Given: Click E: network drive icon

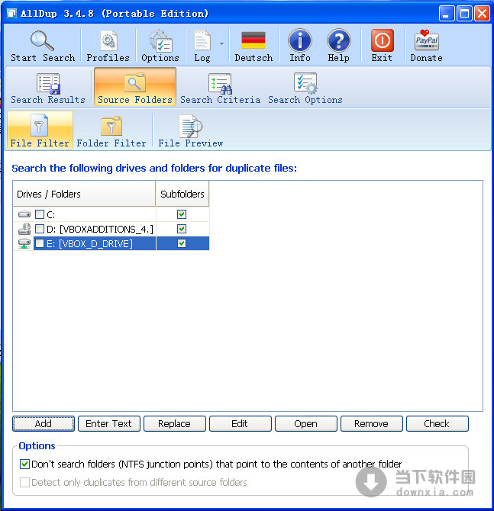Looking at the screenshot, I should pos(24,243).
